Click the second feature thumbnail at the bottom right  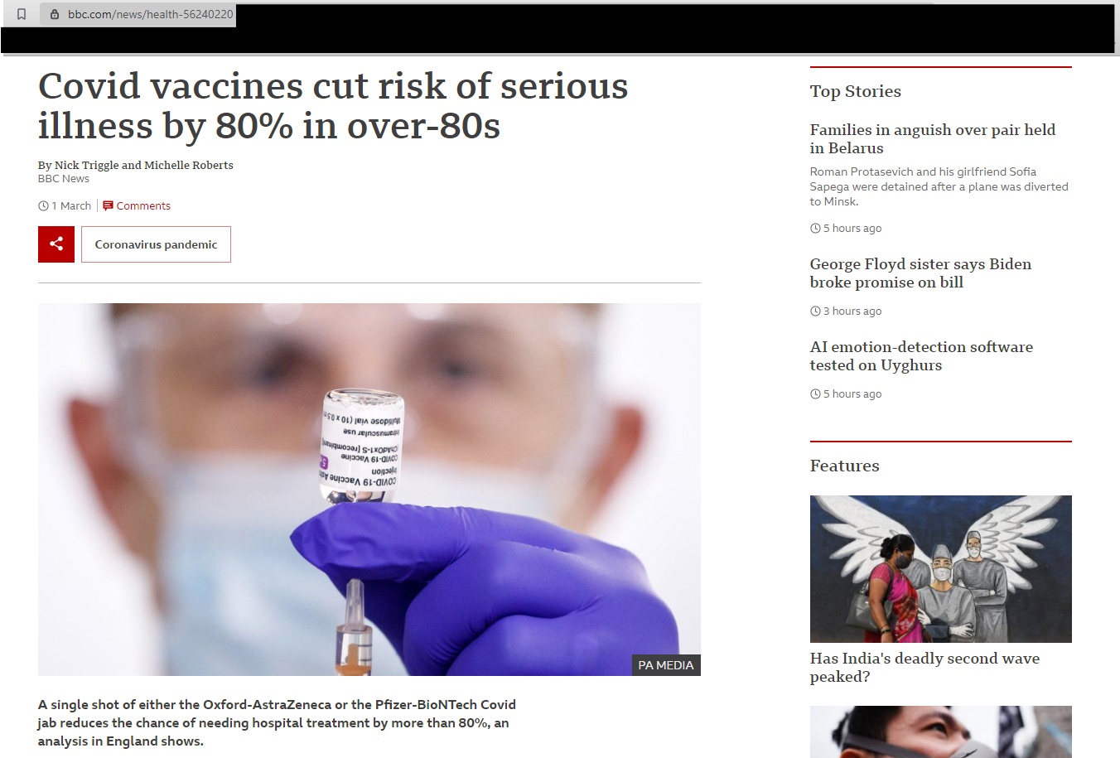941,731
